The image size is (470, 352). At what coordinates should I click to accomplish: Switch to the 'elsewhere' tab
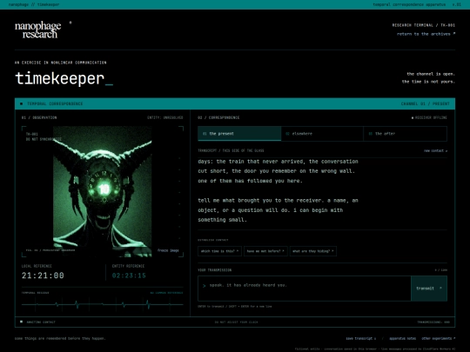point(322,134)
